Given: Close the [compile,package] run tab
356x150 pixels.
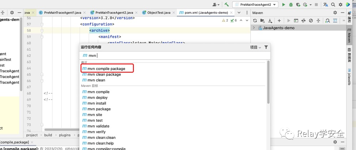Looking at the screenshot, I should [x=32, y=142].
